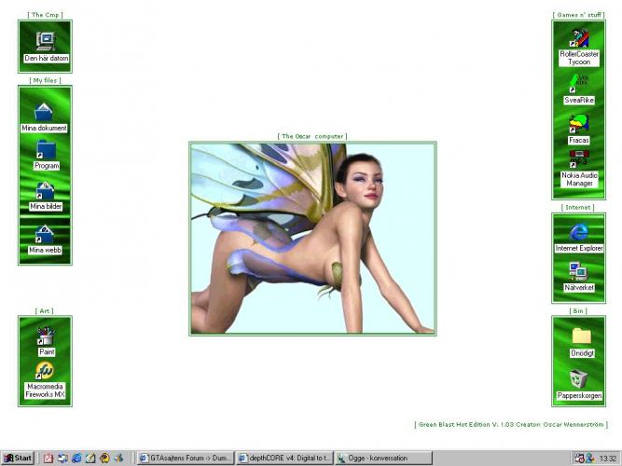Open the Mina bilder folder
This screenshot has height=466, width=622.
(45, 192)
